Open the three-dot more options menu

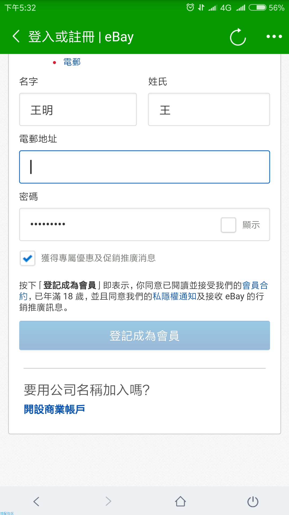[x=274, y=36]
